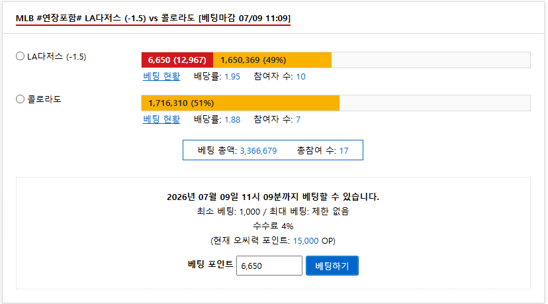Click the LA다저스 (-1.5) option label
This screenshot has width=548, height=304.
(57, 57)
